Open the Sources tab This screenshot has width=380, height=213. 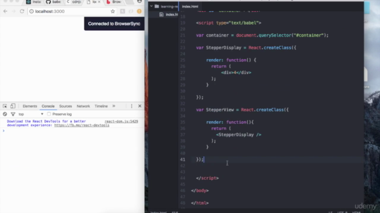[x=65, y=106]
